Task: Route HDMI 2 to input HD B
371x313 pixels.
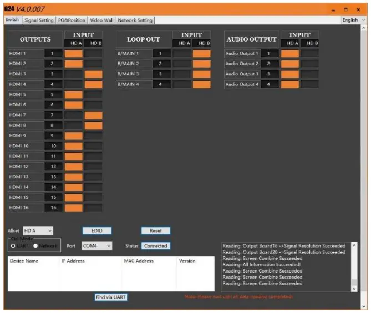Action: (x=94, y=64)
